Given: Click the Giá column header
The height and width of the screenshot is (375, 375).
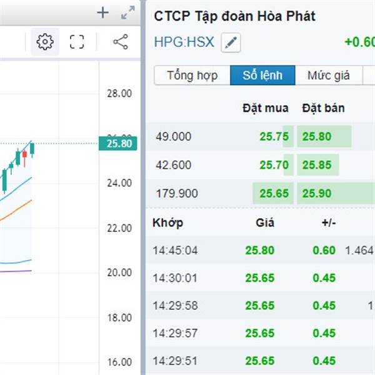Looking at the screenshot, I should coord(265,223).
